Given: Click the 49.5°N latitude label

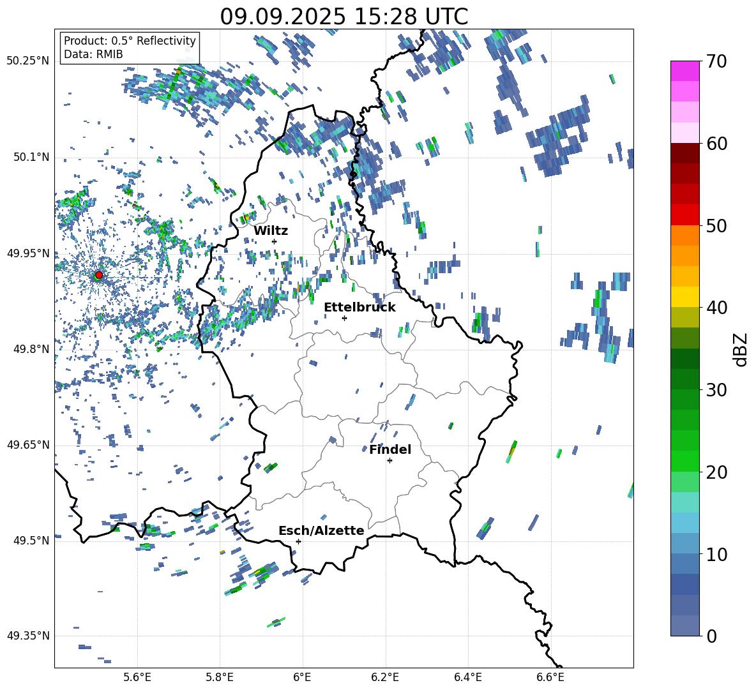Looking at the screenshot, I should [x=31, y=540].
